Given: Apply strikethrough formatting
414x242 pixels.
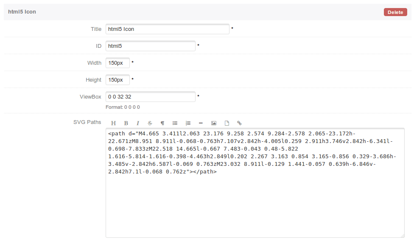Looking at the screenshot, I should tap(150, 123).
